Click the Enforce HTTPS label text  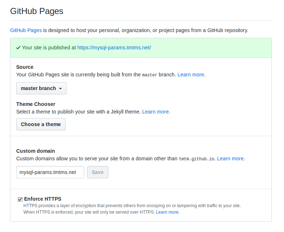click(x=42, y=199)
